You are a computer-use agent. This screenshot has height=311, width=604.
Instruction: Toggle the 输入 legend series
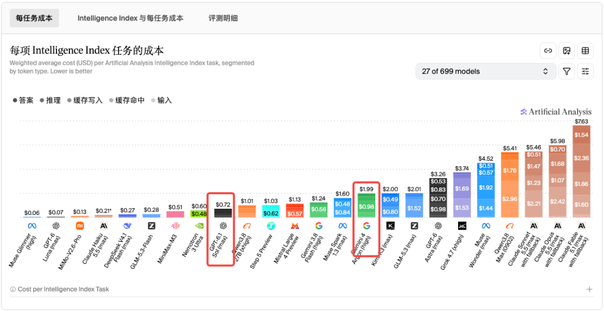pyautogui.click(x=162, y=101)
